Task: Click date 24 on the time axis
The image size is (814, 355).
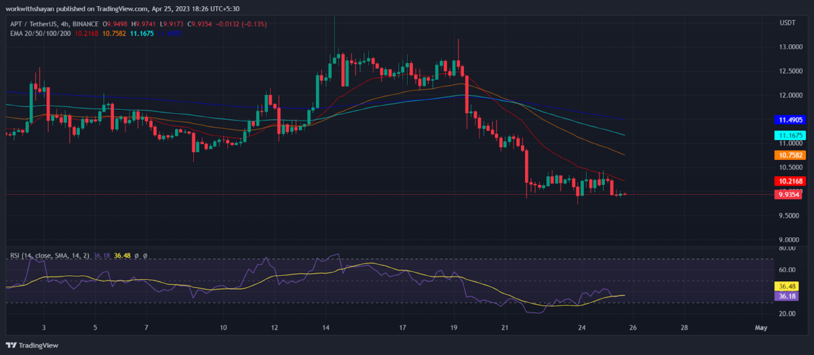Action: (x=582, y=327)
